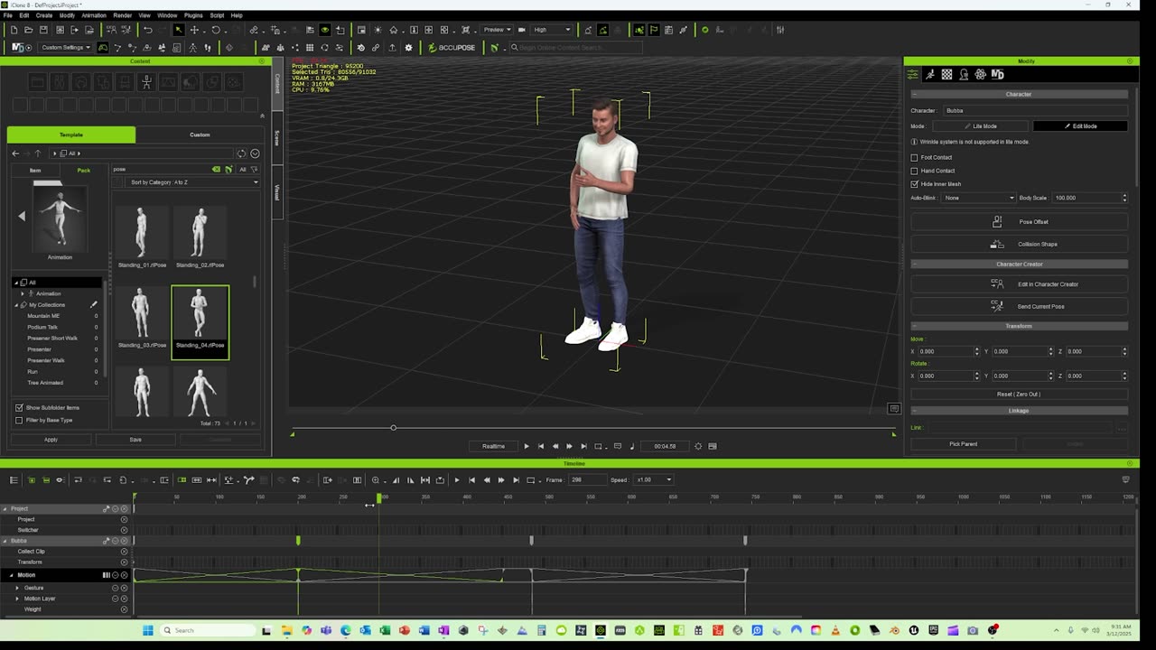Select the Move object tool
1156x650 pixels.
point(196,30)
